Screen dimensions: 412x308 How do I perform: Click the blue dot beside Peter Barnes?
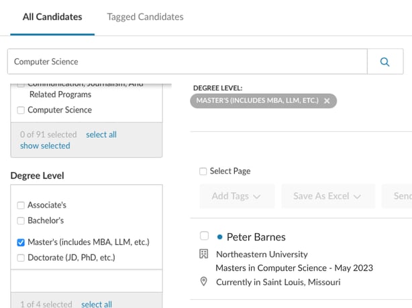[x=219, y=237]
